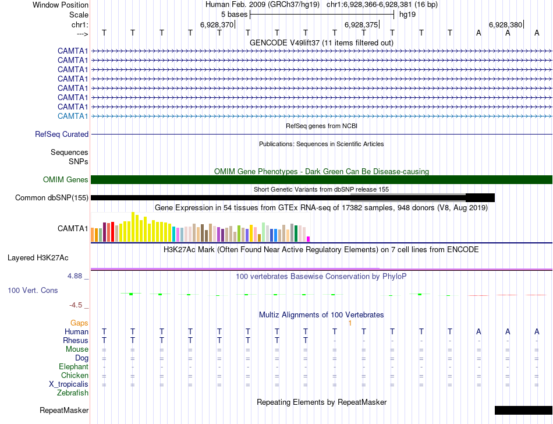The height and width of the screenshot is (424, 553).
Task: Click the 6,928,375 position marker
Action: pos(361,24)
